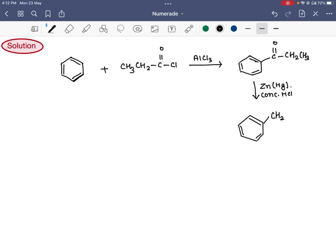336x252 pixels.
Task: Add a text box with the Text tool
Action: (x=172, y=29)
